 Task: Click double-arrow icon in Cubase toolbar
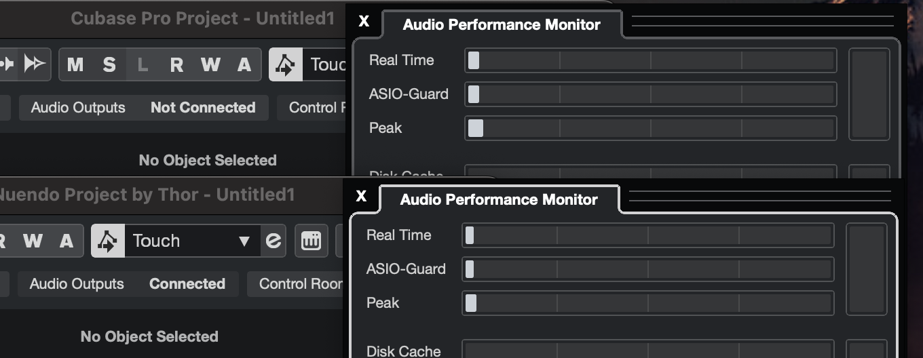[x=34, y=64]
